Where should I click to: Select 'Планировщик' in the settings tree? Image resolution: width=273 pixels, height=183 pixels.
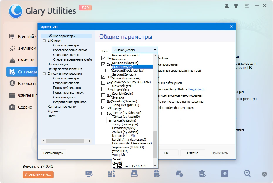click(x=58, y=64)
